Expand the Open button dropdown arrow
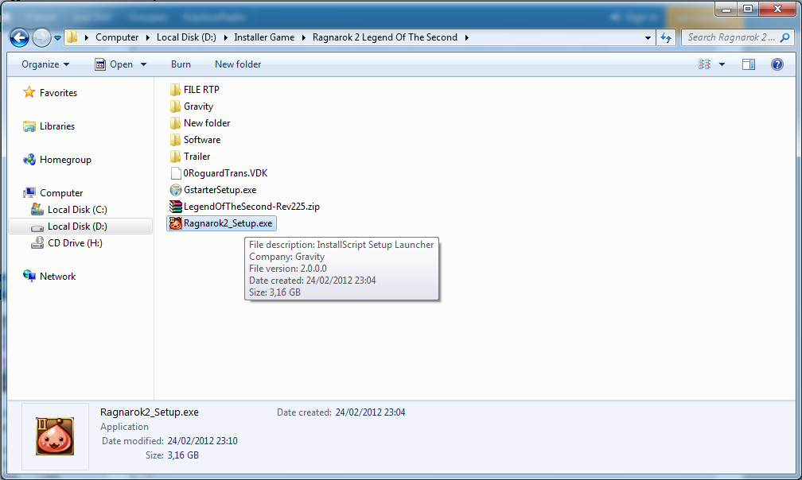The width and height of the screenshot is (802, 480). click(143, 64)
